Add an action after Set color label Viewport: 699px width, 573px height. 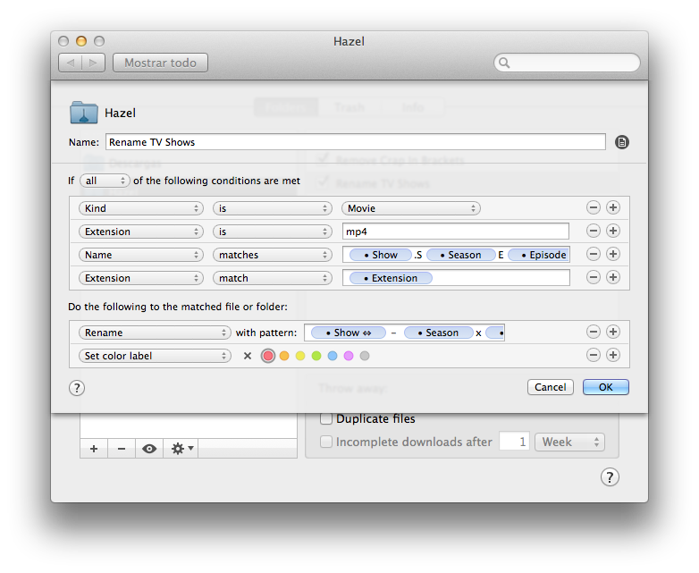coord(613,355)
